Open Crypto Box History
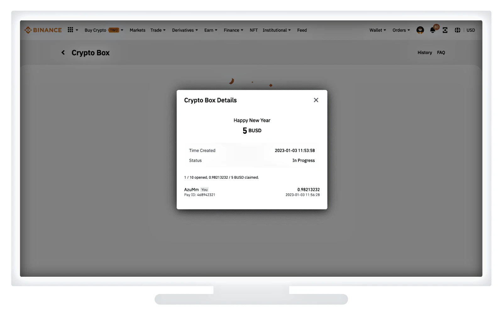This screenshot has height=315, width=503. pyautogui.click(x=425, y=52)
